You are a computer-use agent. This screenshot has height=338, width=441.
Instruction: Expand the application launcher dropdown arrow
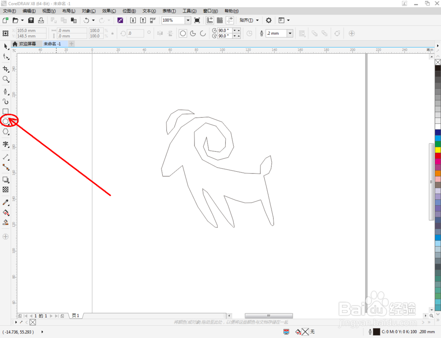[x=288, y=20]
